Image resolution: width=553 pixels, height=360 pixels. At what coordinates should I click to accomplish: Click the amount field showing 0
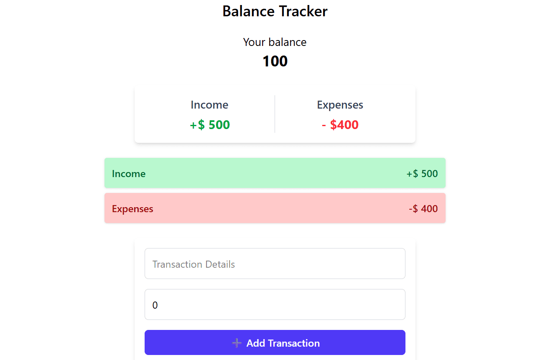tap(275, 304)
